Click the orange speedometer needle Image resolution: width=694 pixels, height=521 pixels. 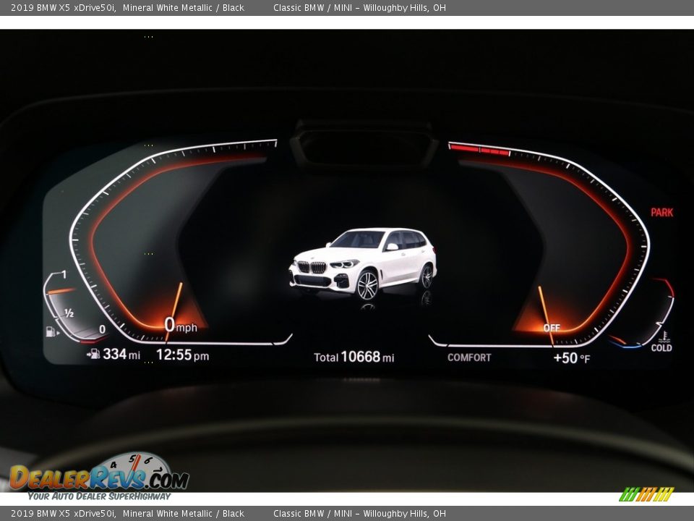tap(174, 313)
